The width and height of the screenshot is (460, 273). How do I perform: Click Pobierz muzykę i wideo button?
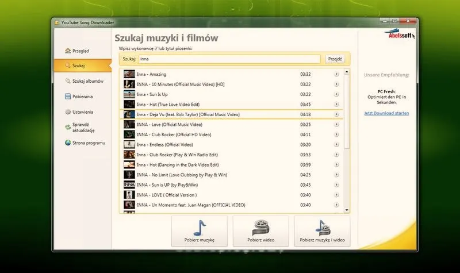(x=322, y=231)
